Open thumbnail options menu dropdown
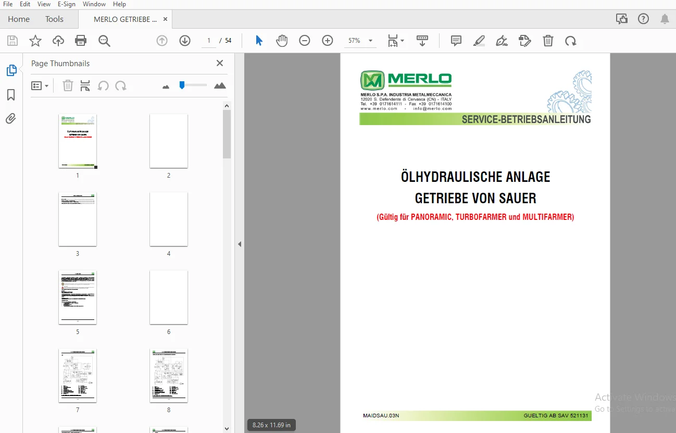The height and width of the screenshot is (433, 676). coord(40,85)
